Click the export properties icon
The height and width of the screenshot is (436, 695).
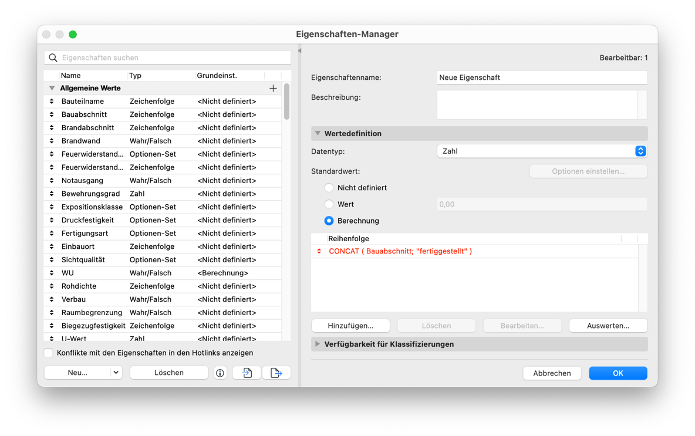276,373
